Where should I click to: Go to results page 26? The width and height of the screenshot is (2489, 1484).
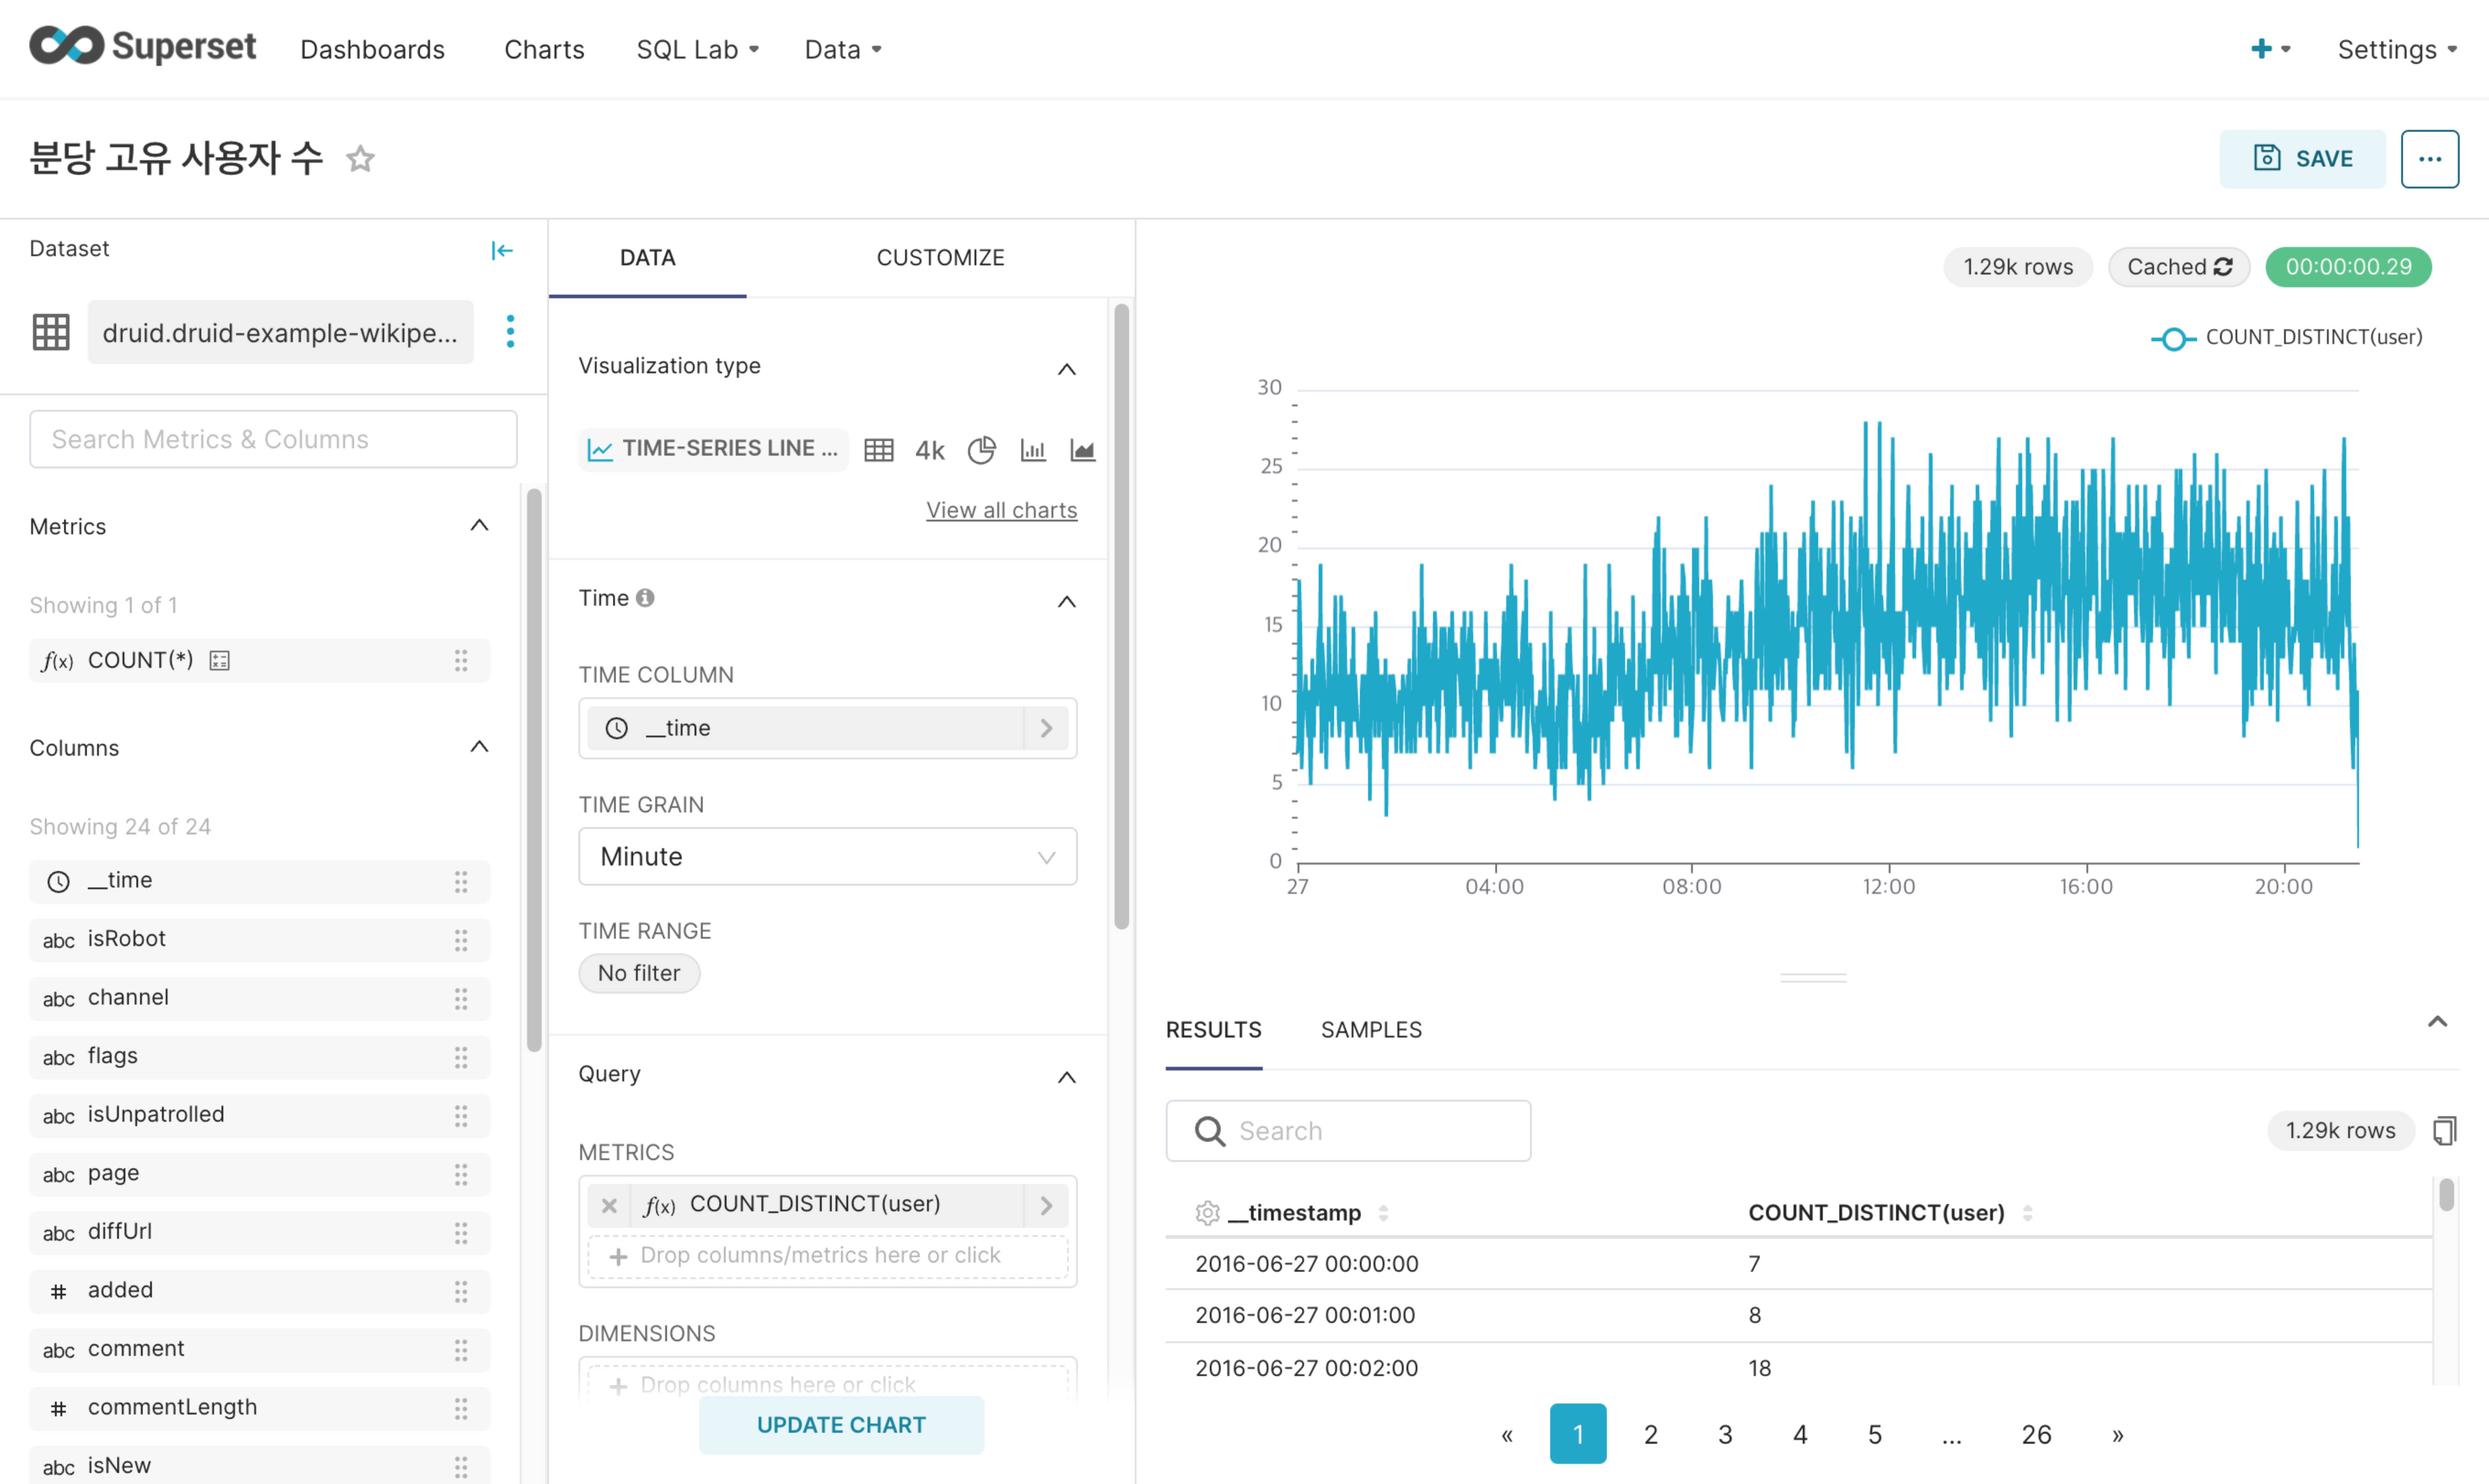[2036, 1434]
